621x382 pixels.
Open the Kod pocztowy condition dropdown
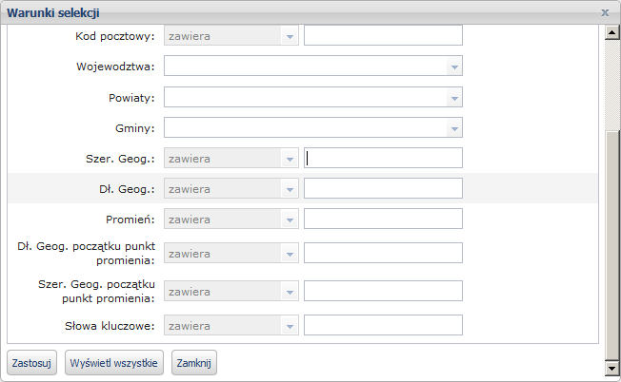[x=290, y=36]
